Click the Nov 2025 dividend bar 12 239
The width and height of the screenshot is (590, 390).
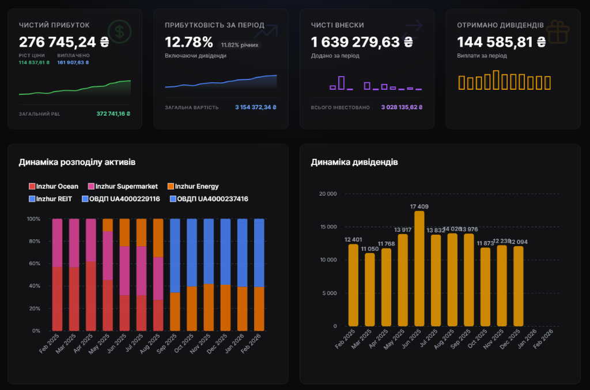[x=502, y=285]
